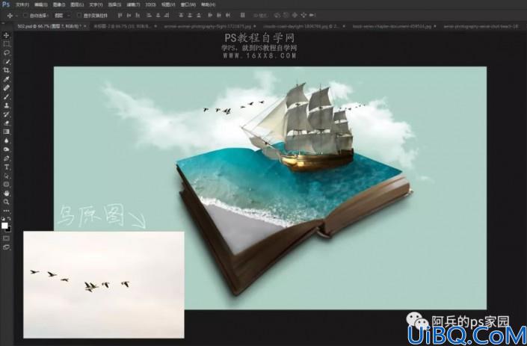The width and height of the screenshot is (527, 346).
Task: Set the background color swatch
Action: pyautogui.click(x=8, y=229)
